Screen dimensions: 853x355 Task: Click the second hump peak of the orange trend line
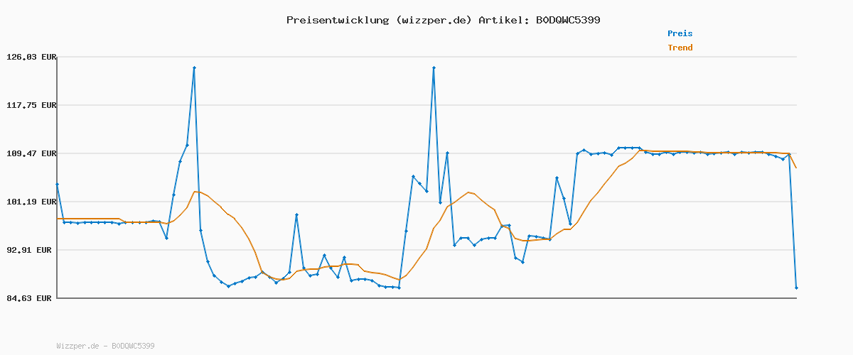coord(468,192)
